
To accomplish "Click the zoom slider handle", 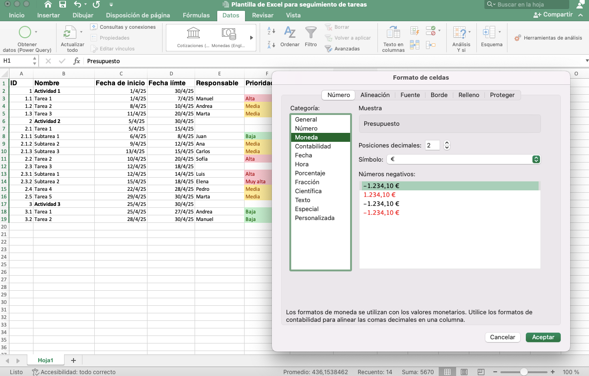I will pyautogui.click(x=524, y=372).
